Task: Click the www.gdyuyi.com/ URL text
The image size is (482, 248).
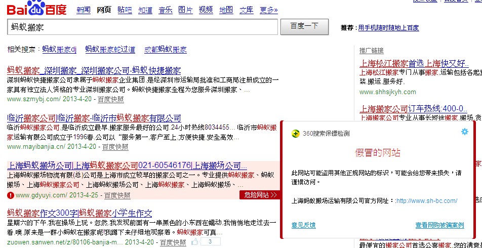Action: coord(42,195)
